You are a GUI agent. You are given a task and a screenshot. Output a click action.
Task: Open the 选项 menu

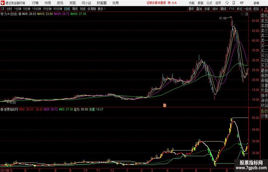click(218, 3)
